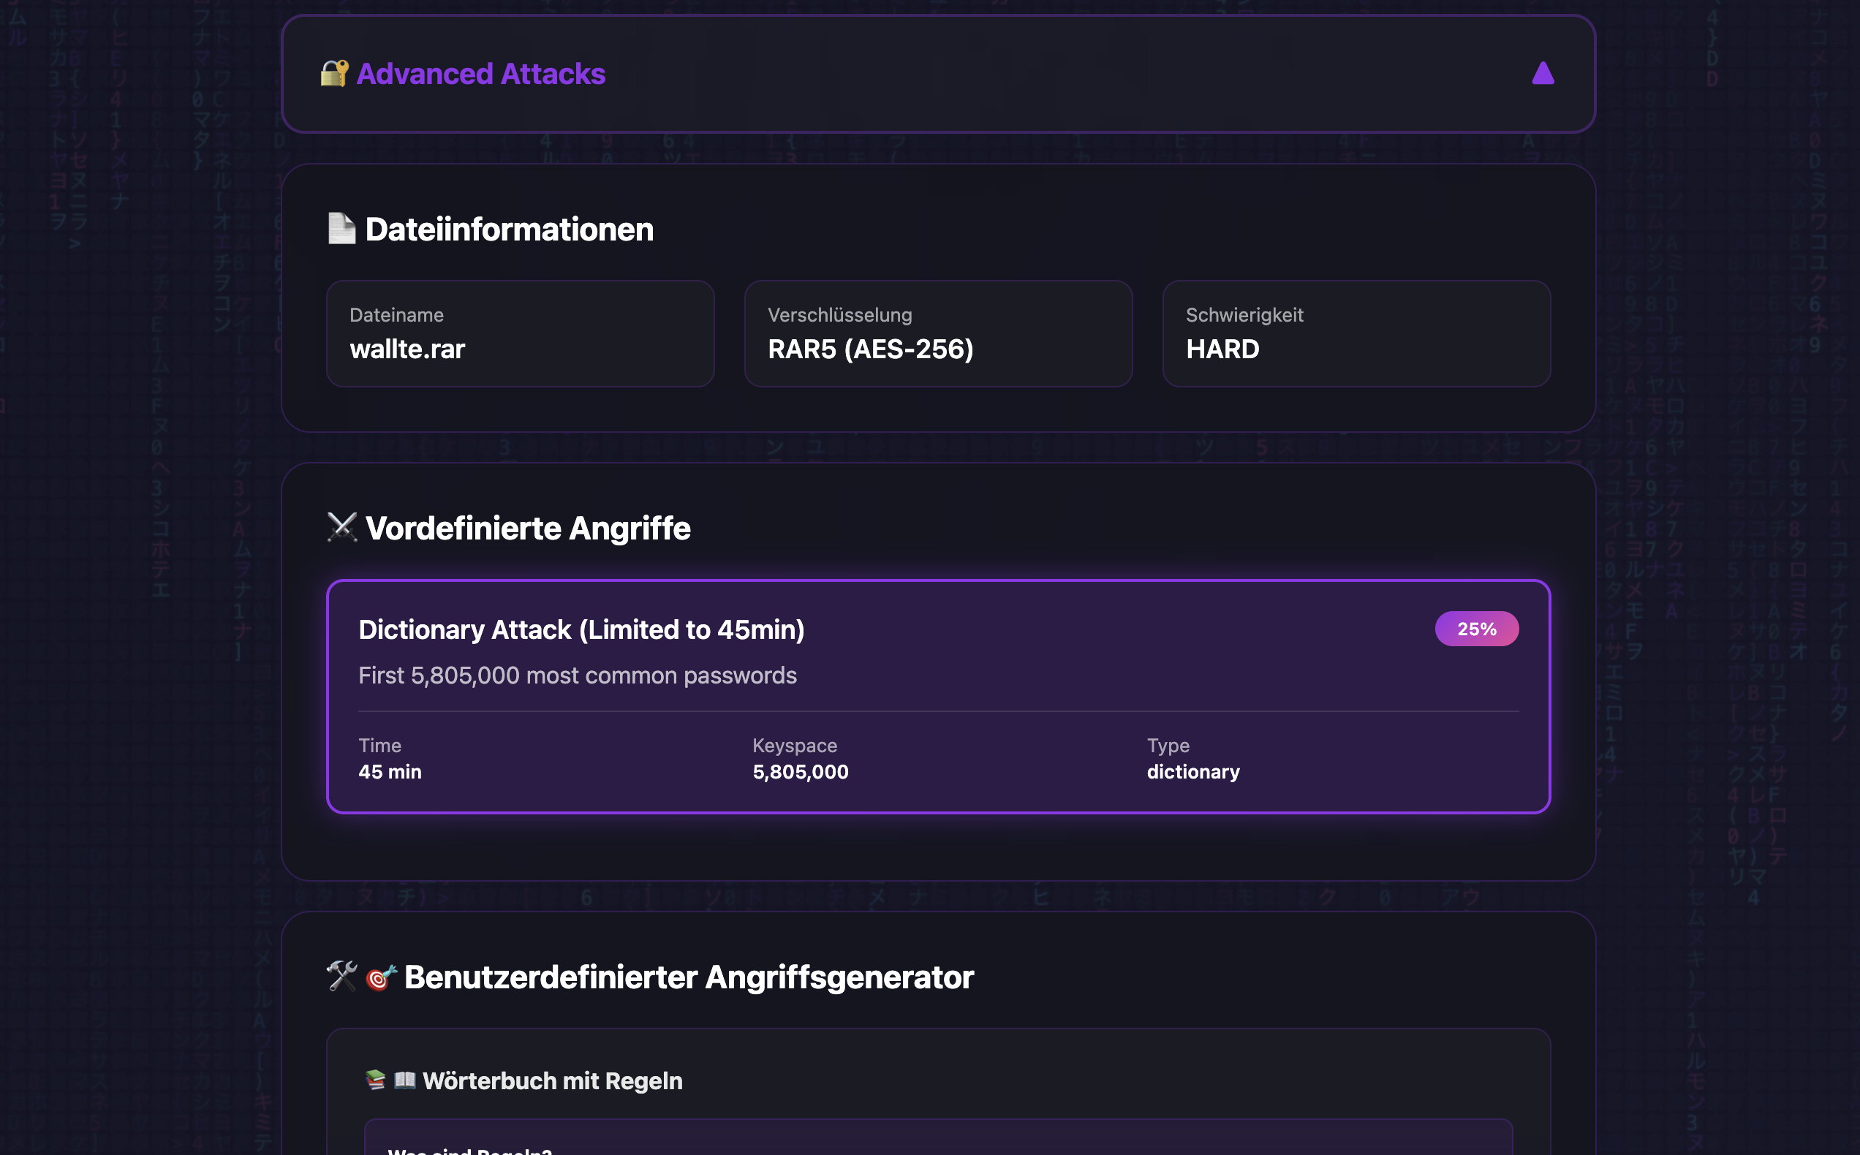Click the hammer and wrench icon
This screenshot has width=1860, height=1155.
pos(341,975)
